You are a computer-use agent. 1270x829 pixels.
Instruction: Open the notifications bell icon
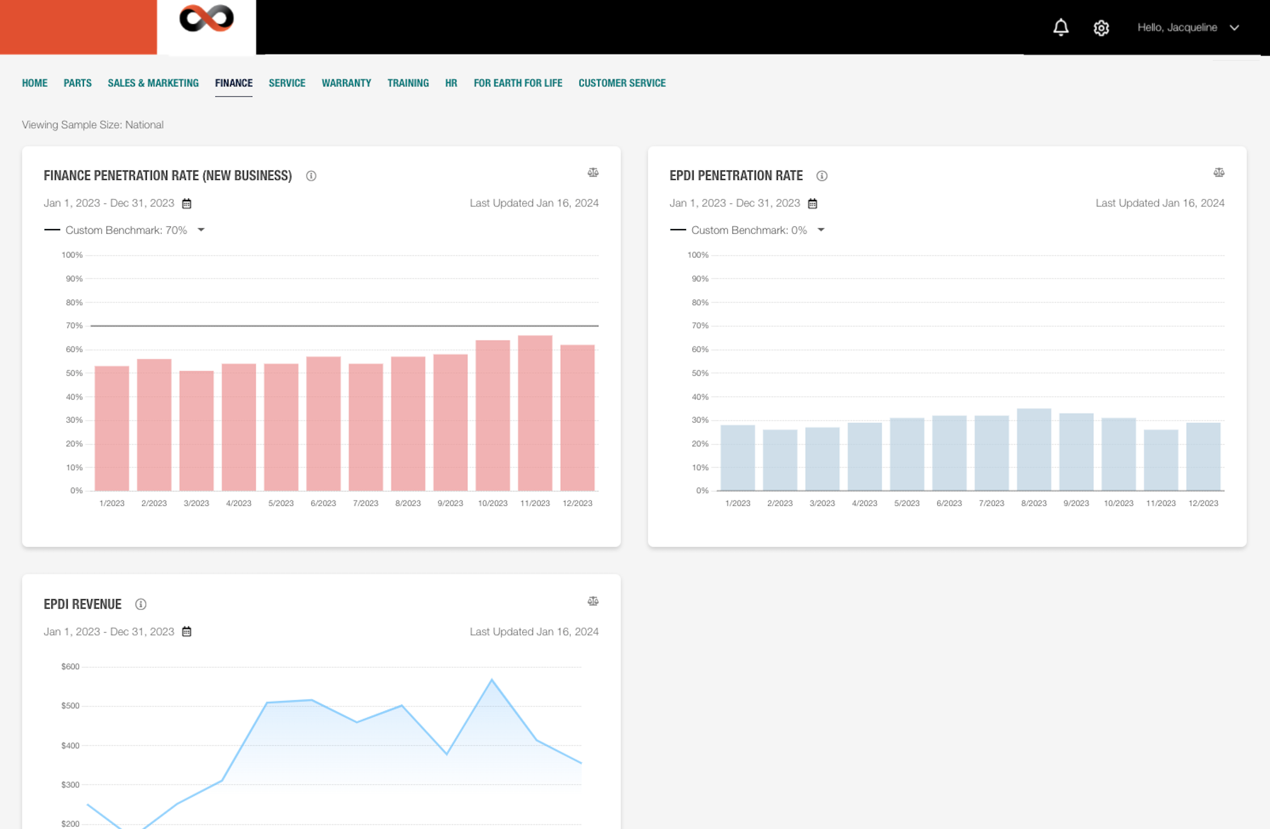[1061, 27]
